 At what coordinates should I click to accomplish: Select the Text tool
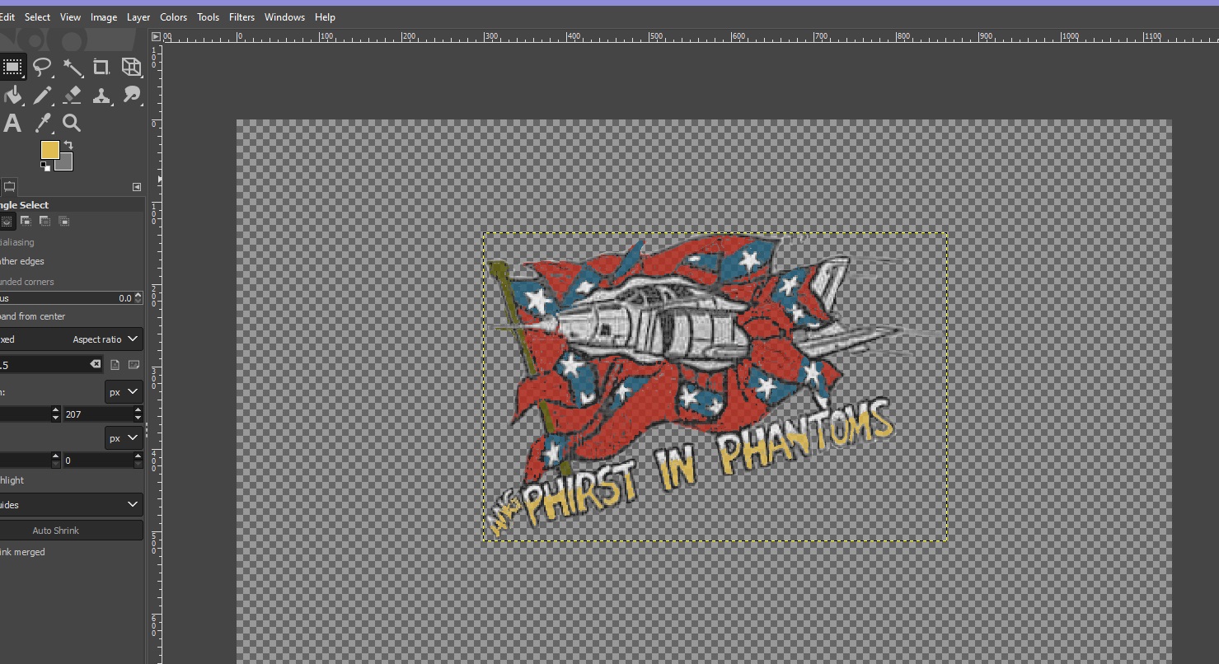click(12, 124)
